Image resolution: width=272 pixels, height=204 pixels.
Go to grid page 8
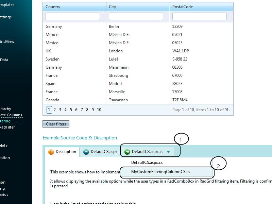[x=87, y=110]
